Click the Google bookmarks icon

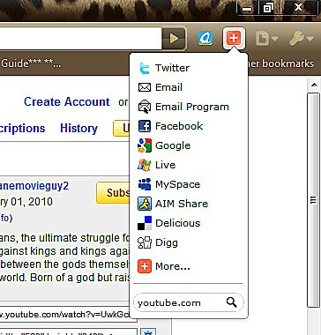[145, 145]
